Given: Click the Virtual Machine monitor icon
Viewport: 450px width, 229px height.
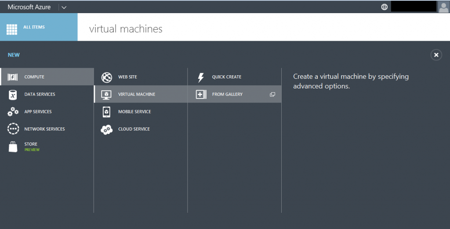Looking at the screenshot, I should point(106,95).
